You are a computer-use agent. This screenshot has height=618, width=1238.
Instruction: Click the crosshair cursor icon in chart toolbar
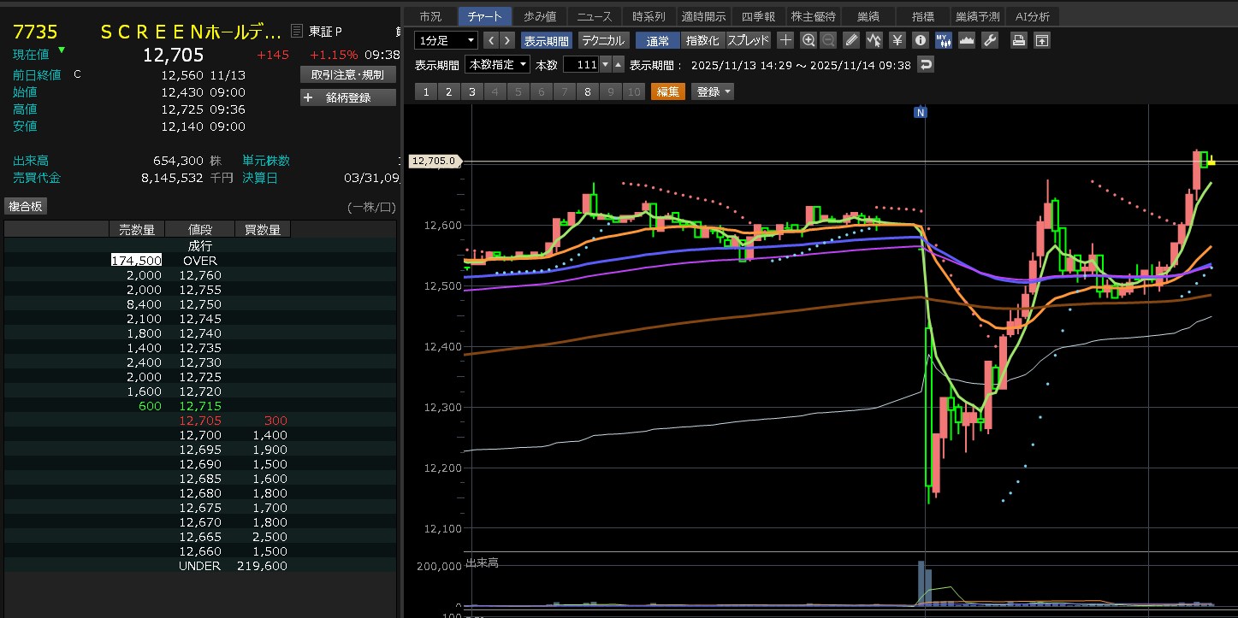(x=786, y=40)
